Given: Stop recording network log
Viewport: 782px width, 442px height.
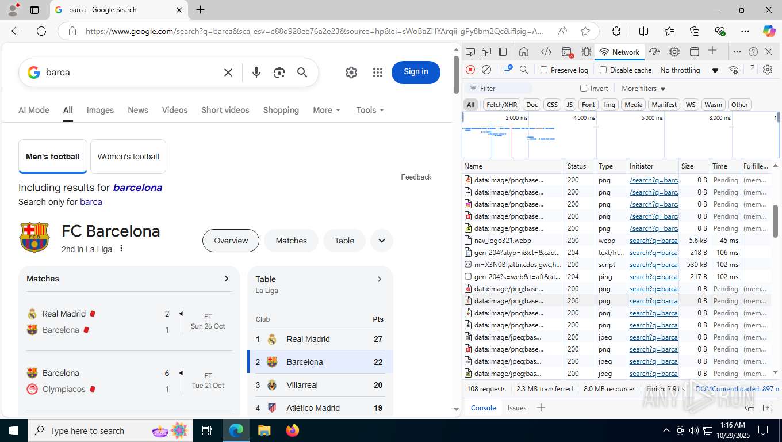Looking at the screenshot, I should pyautogui.click(x=470, y=70).
